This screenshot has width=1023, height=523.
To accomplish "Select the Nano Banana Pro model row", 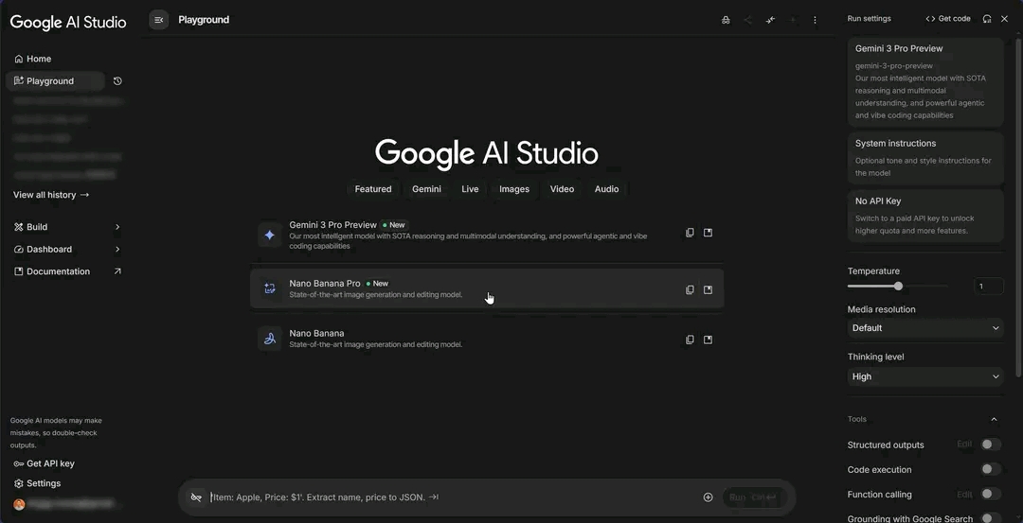I will pos(487,288).
